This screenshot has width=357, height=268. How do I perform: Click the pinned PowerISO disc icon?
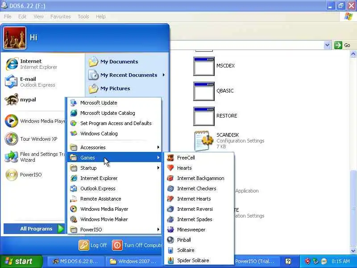click(x=12, y=175)
